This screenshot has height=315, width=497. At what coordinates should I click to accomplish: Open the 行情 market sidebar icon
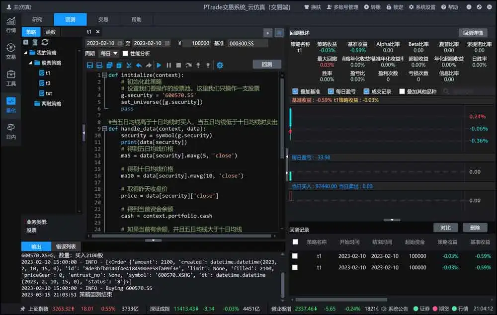click(x=11, y=25)
